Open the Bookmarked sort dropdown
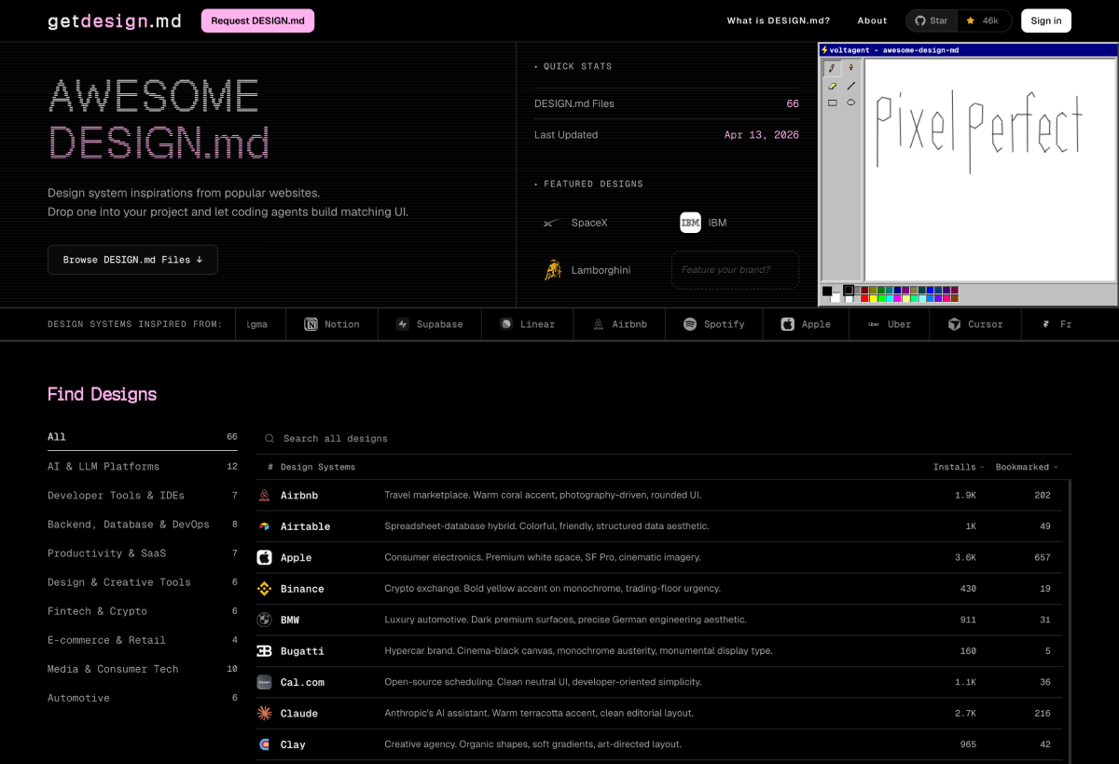This screenshot has width=1119, height=764. click(1027, 467)
